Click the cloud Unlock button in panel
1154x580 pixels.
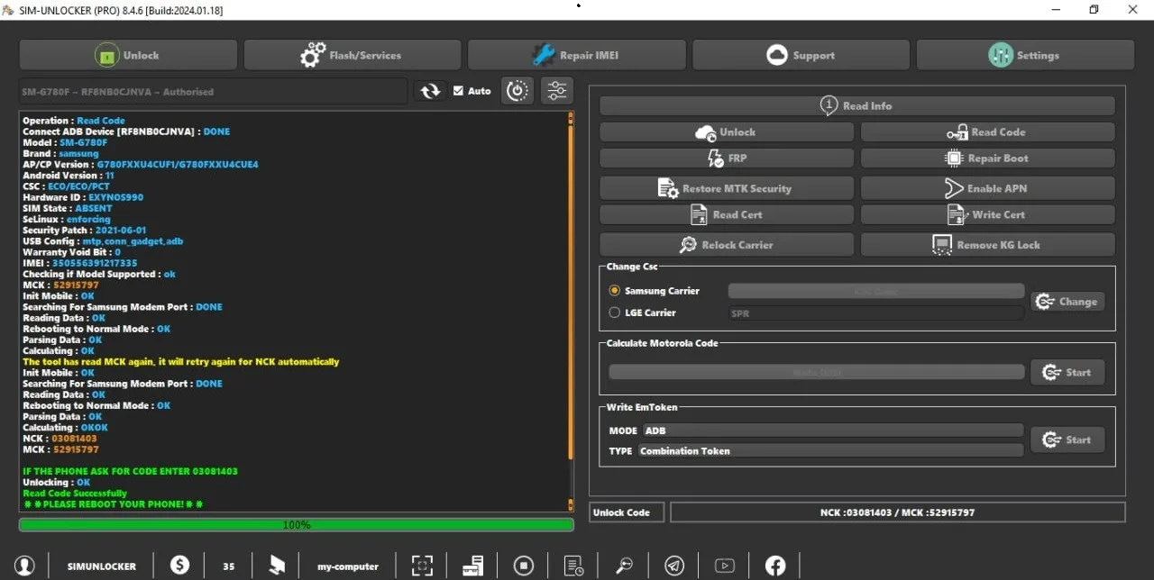pyautogui.click(x=726, y=132)
